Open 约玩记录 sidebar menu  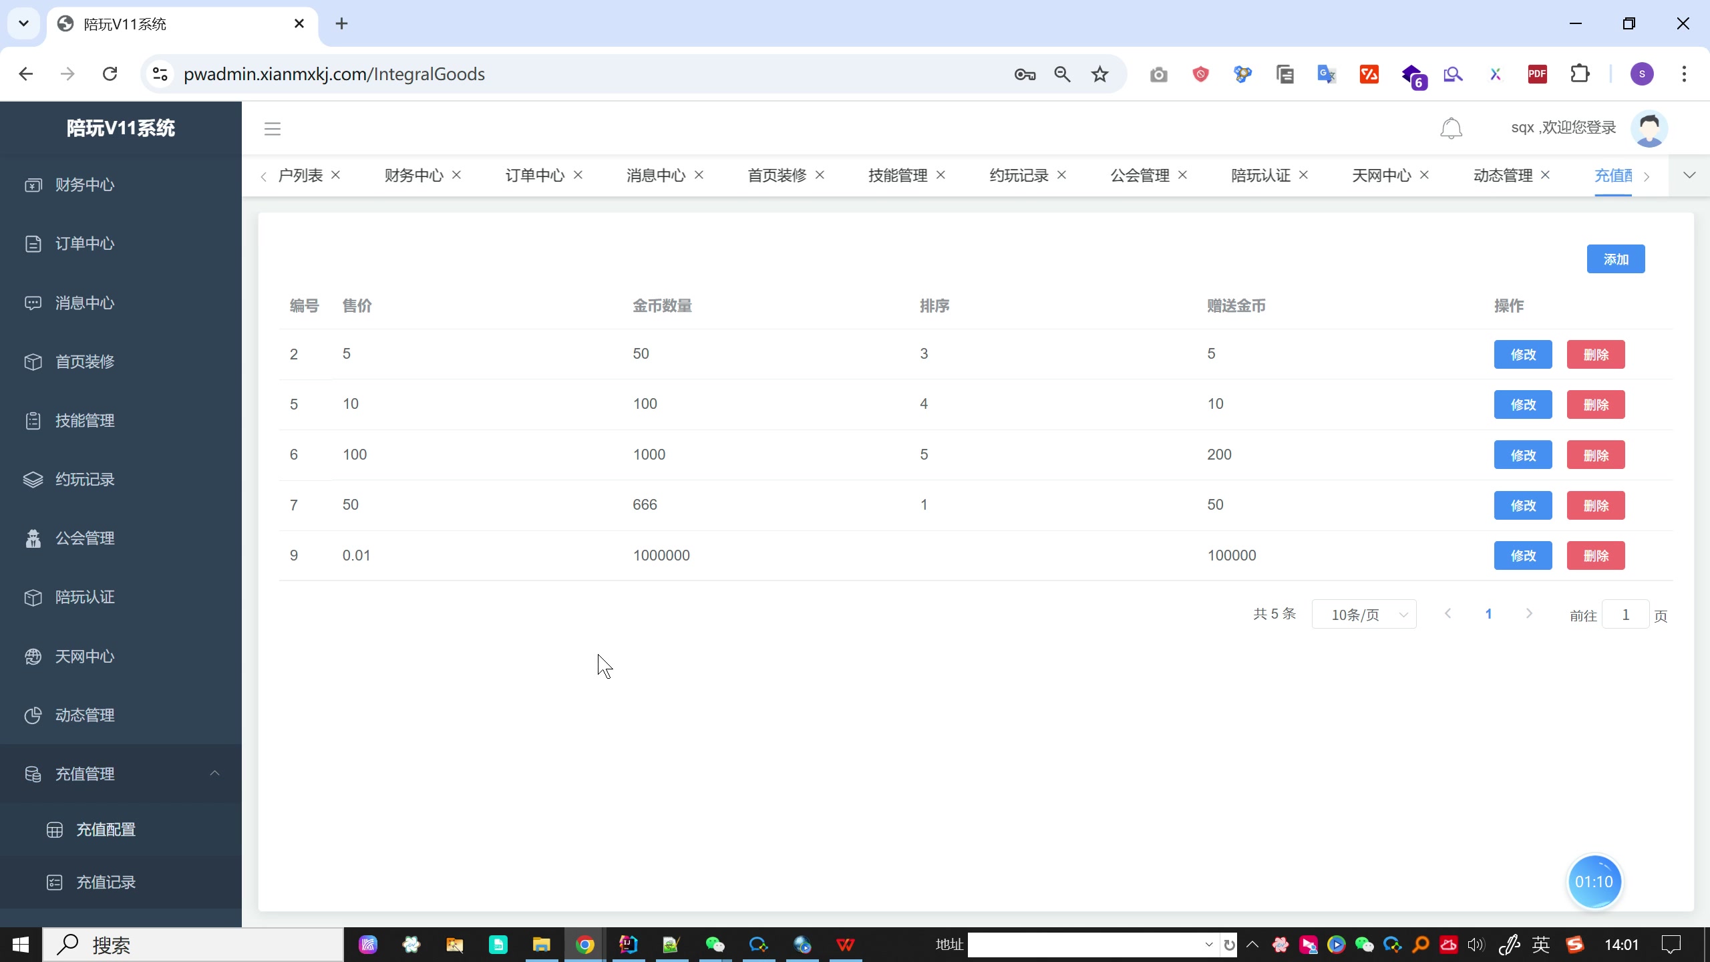coord(120,479)
